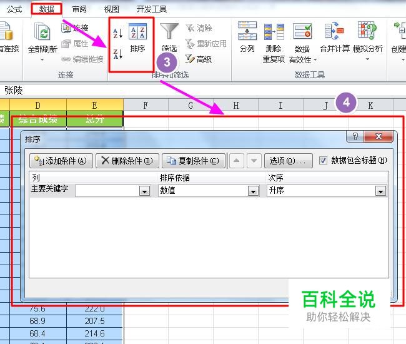Image resolution: width=406 pixels, height=344 pixels.
Task: Click cell containing 68.4
Action: (x=38, y=333)
